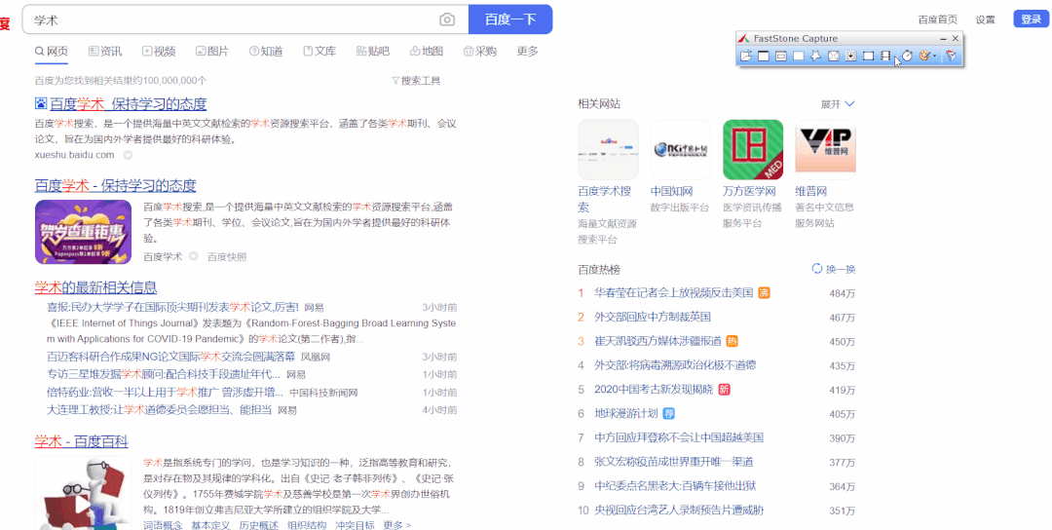Viewport: 1052px width, 530px height.
Task: Click the Baidu paw icon before first result
Action: 41,103
